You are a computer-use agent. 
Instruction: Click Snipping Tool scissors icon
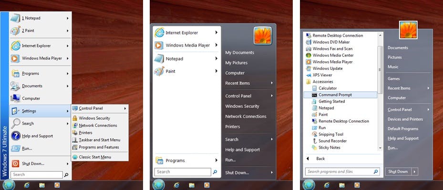click(x=314, y=134)
